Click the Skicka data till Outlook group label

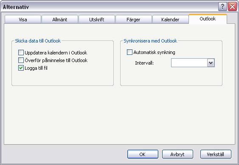click(38, 41)
